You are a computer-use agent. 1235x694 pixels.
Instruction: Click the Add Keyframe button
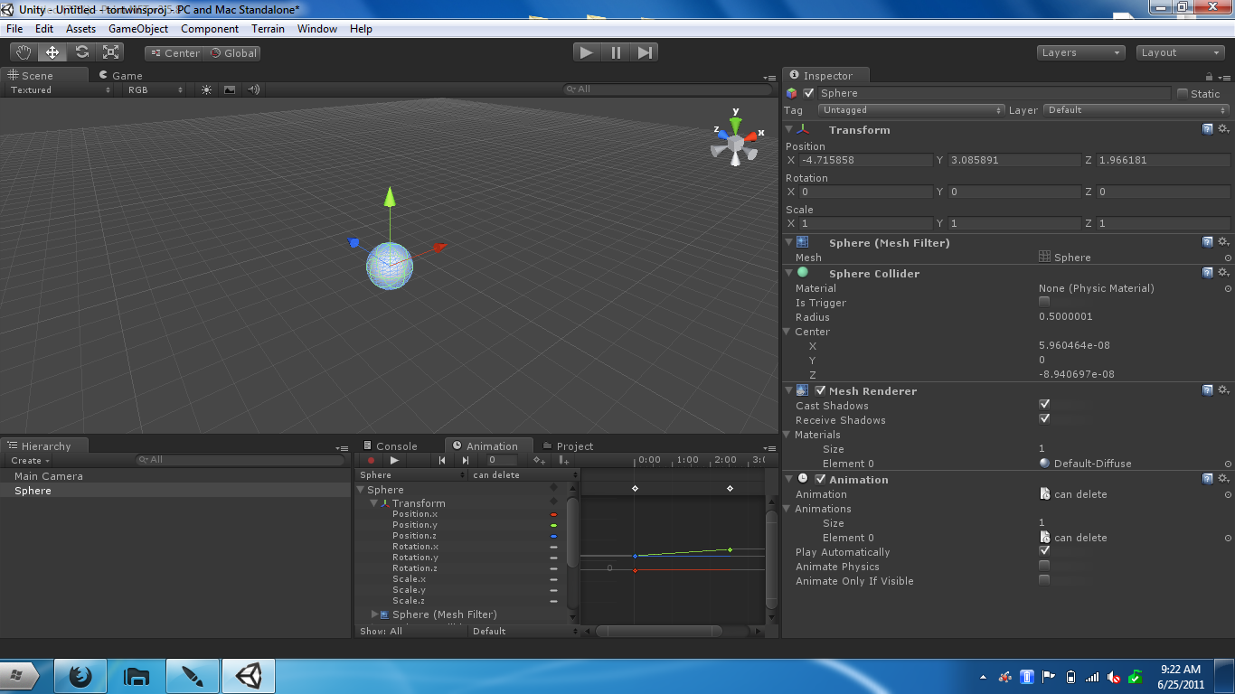click(539, 460)
